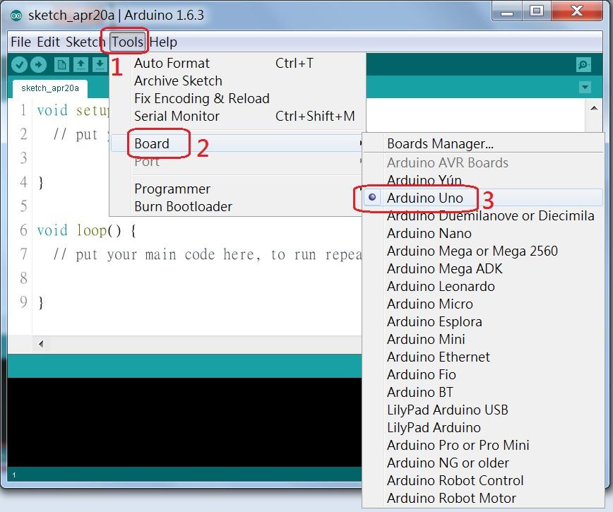This screenshot has width=613, height=512.
Task: Choose Archive Sketch menu entry
Action: click(x=237, y=81)
